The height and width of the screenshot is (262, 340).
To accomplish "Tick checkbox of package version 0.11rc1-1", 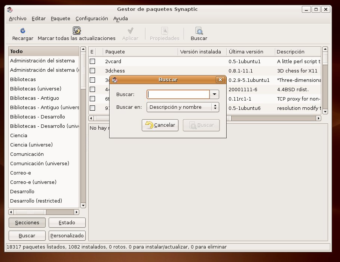I will 92,99.
